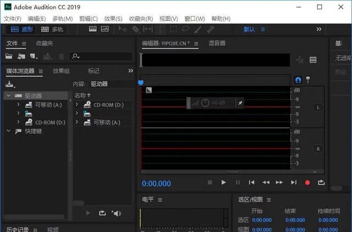Image resolution: width=352 pixels, height=232 pixels.
Task: Click the Skip to Next transport icon
Action: (x=294, y=182)
